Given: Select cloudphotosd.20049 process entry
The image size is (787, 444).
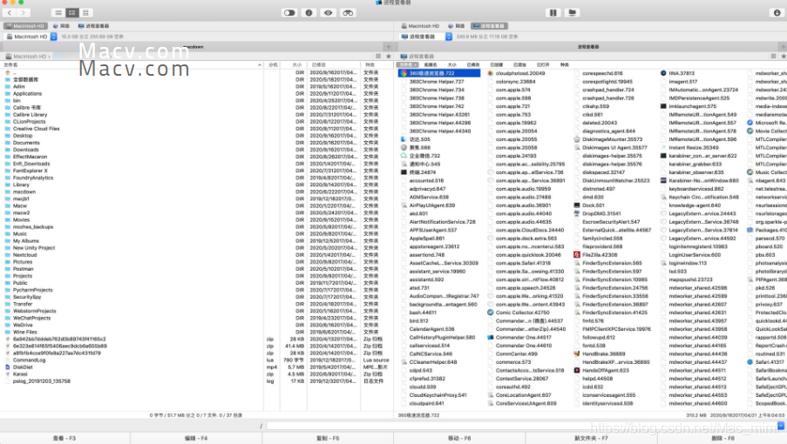Looking at the screenshot, I should point(520,73).
